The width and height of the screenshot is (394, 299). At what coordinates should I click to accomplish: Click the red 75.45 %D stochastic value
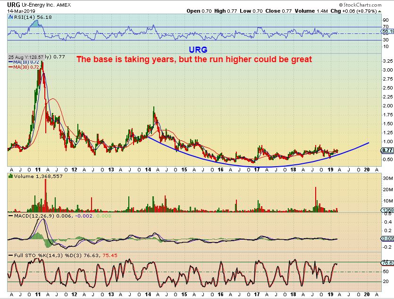pyautogui.click(x=110, y=255)
